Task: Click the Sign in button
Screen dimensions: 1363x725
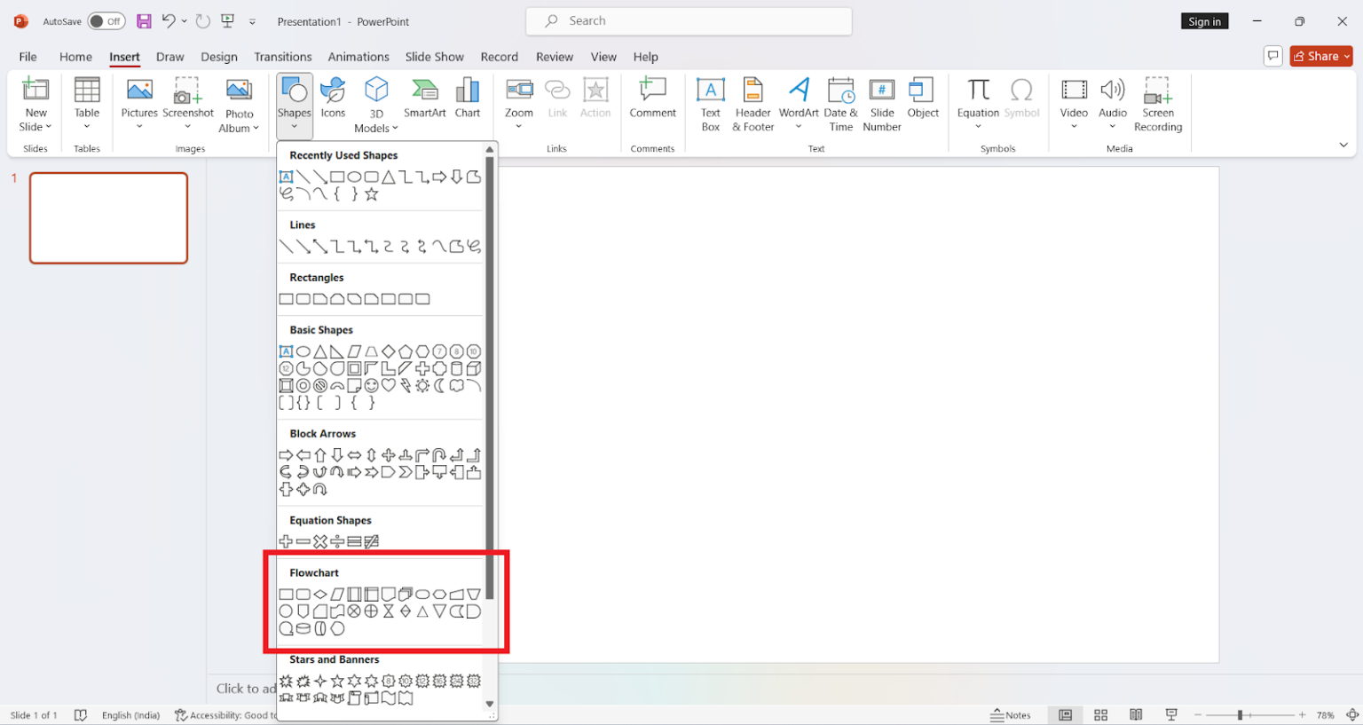Action: tap(1204, 20)
